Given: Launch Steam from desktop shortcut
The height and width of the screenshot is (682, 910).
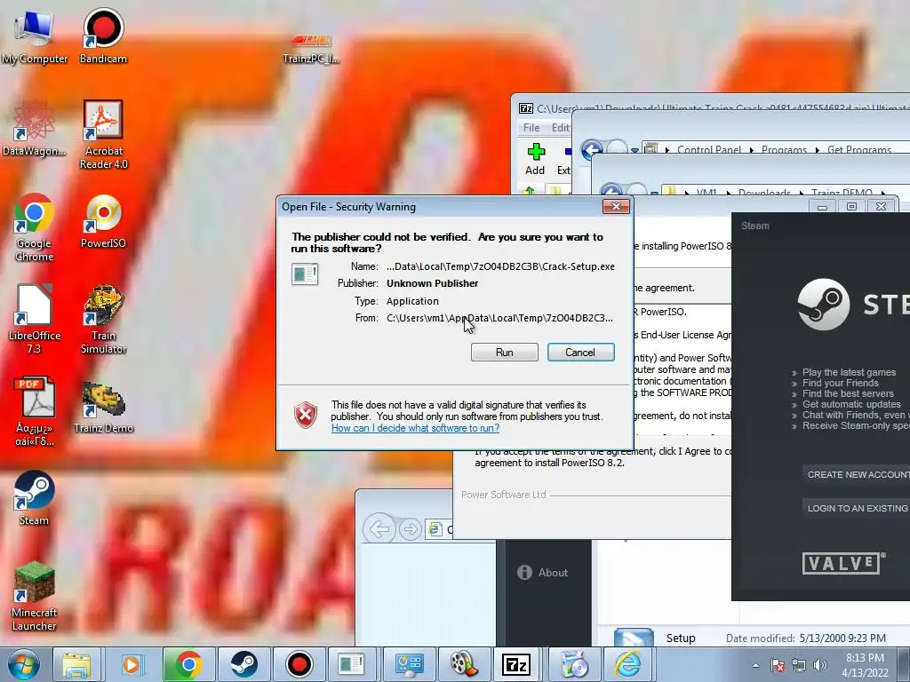Looking at the screenshot, I should (34, 498).
